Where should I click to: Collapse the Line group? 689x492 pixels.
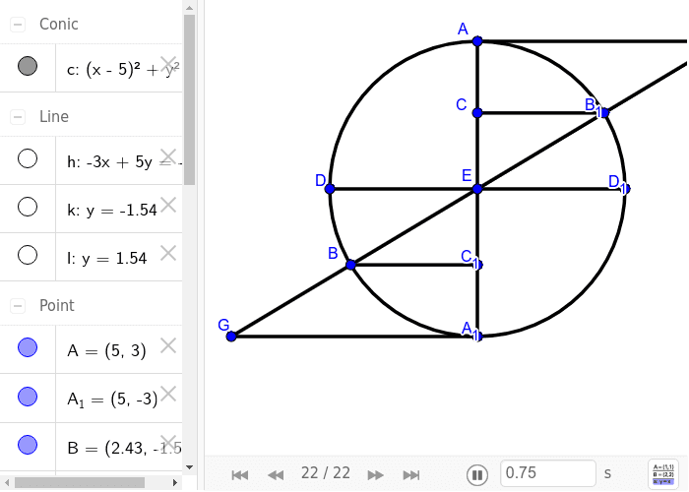point(18,117)
